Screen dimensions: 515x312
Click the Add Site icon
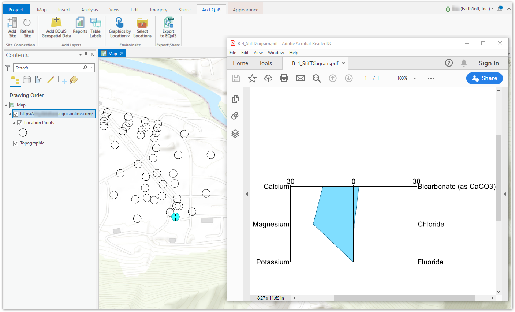point(12,23)
